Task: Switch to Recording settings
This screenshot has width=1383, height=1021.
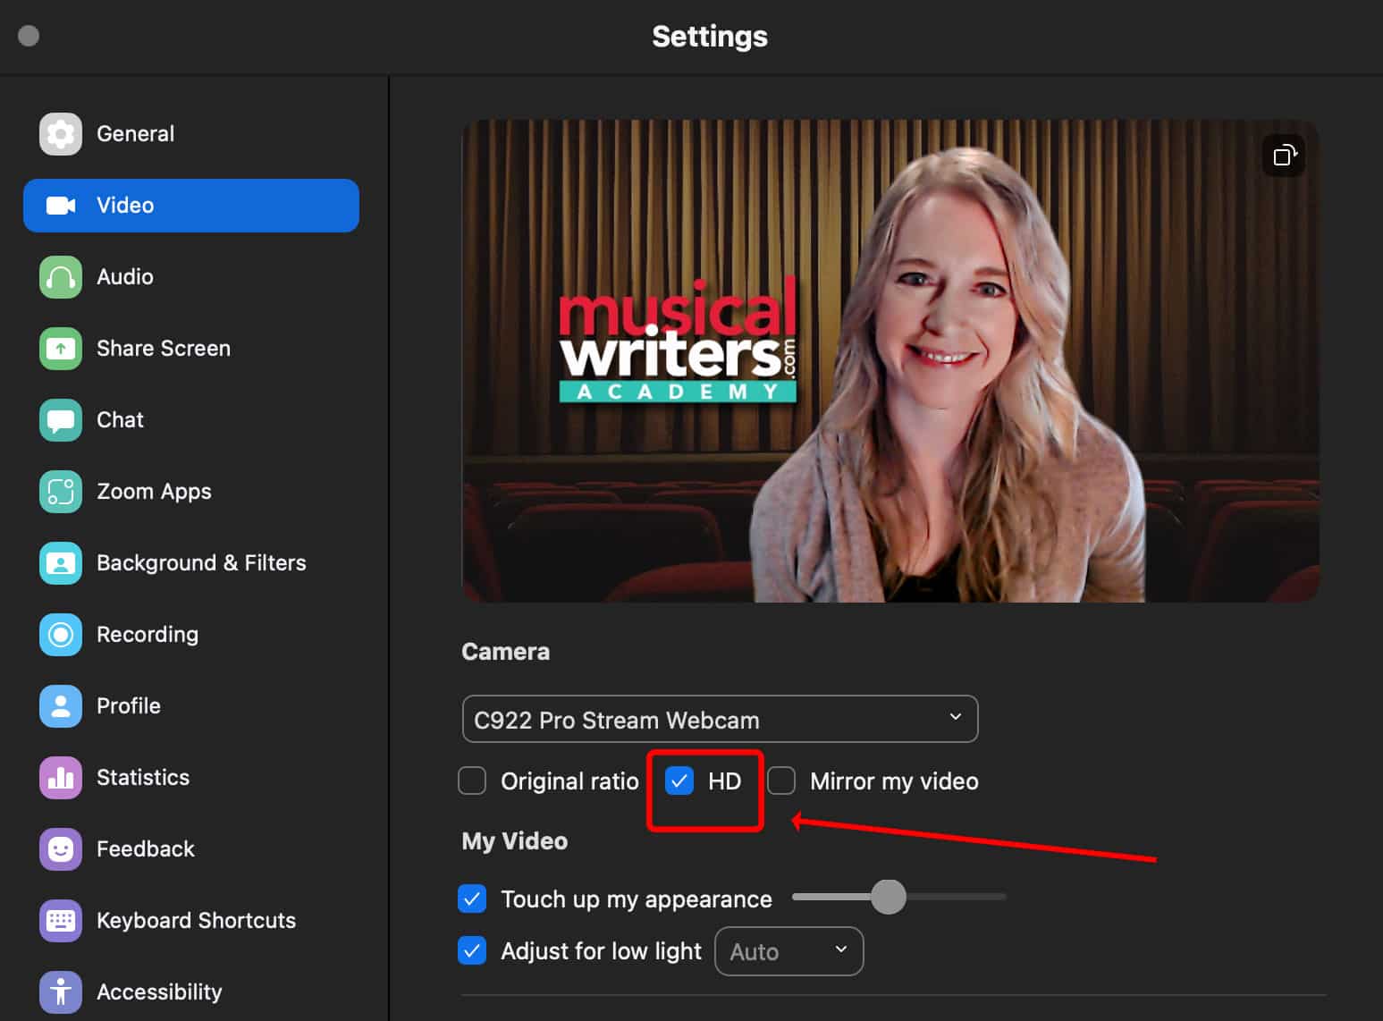Action: (148, 635)
